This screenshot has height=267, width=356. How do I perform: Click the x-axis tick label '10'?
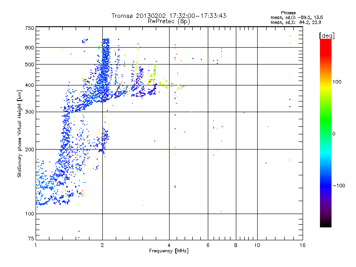click(257, 245)
